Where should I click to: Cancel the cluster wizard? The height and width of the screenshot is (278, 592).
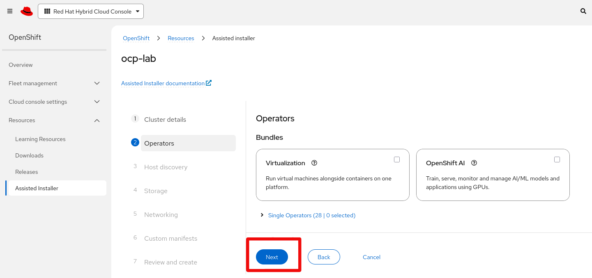pyautogui.click(x=371, y=257)
